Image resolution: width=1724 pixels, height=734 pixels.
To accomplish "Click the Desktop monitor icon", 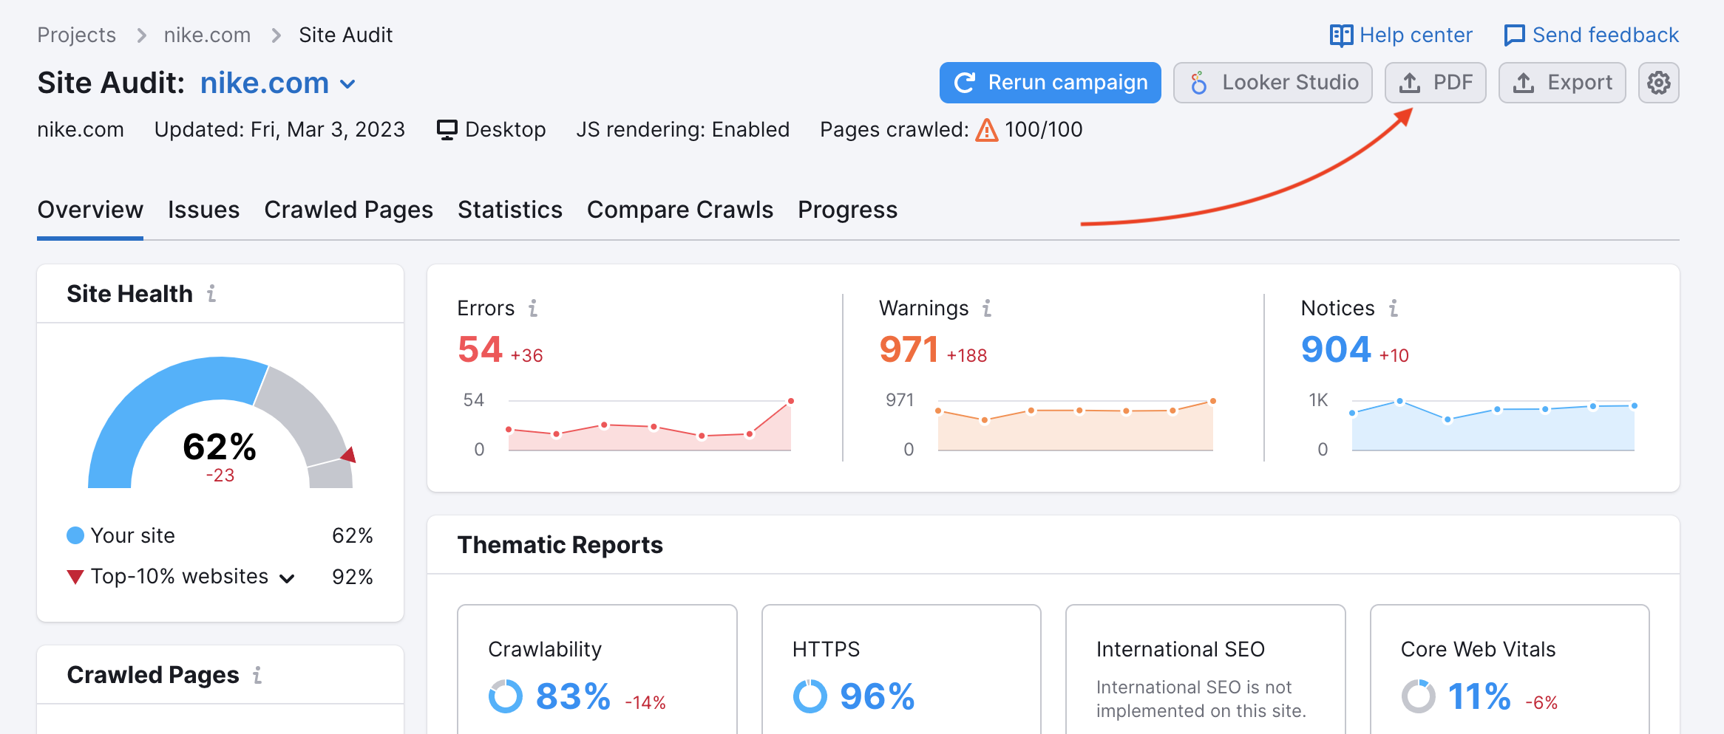I will pos(447,130).
